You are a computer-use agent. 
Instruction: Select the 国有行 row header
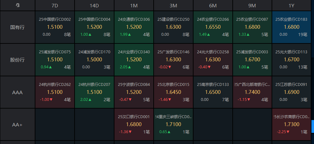pos(18,27)
